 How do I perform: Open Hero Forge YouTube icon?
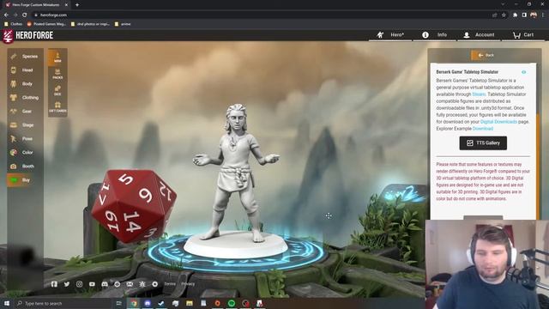[x=92, y=284]
